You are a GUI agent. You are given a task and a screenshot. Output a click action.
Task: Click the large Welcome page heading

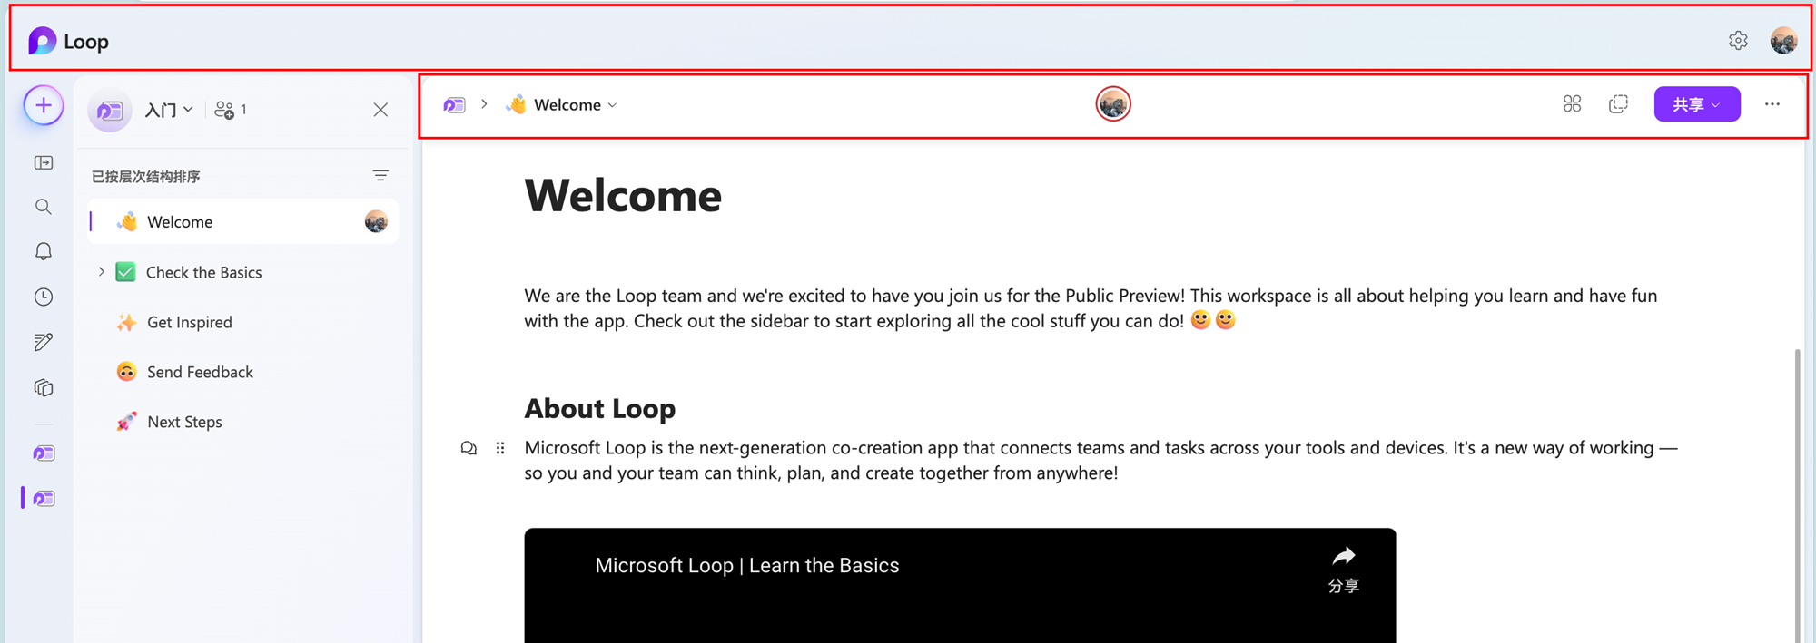click(x=623, y=196)
